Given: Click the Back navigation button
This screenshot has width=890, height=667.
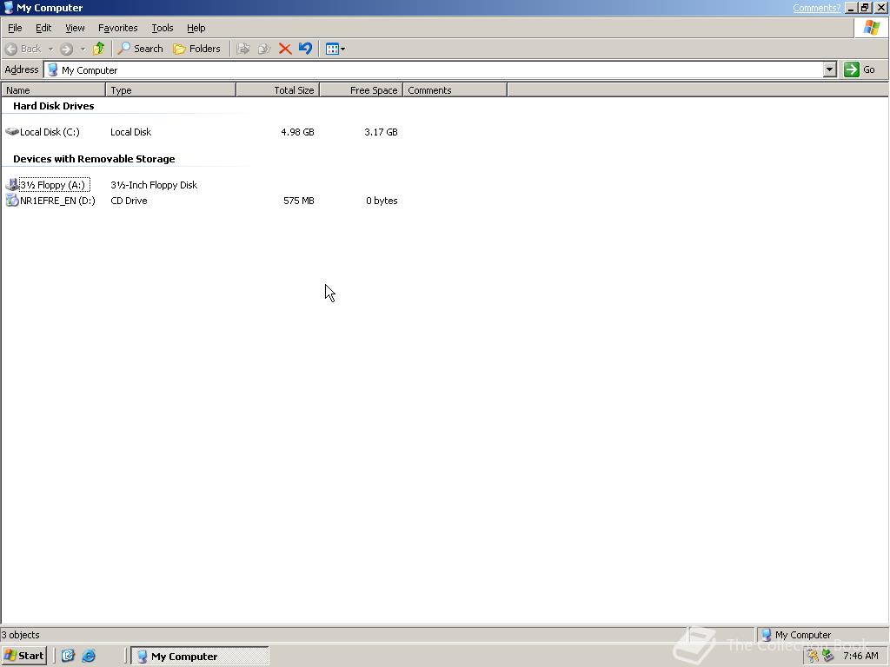Looking at the screenshot, I should [23, 49].
